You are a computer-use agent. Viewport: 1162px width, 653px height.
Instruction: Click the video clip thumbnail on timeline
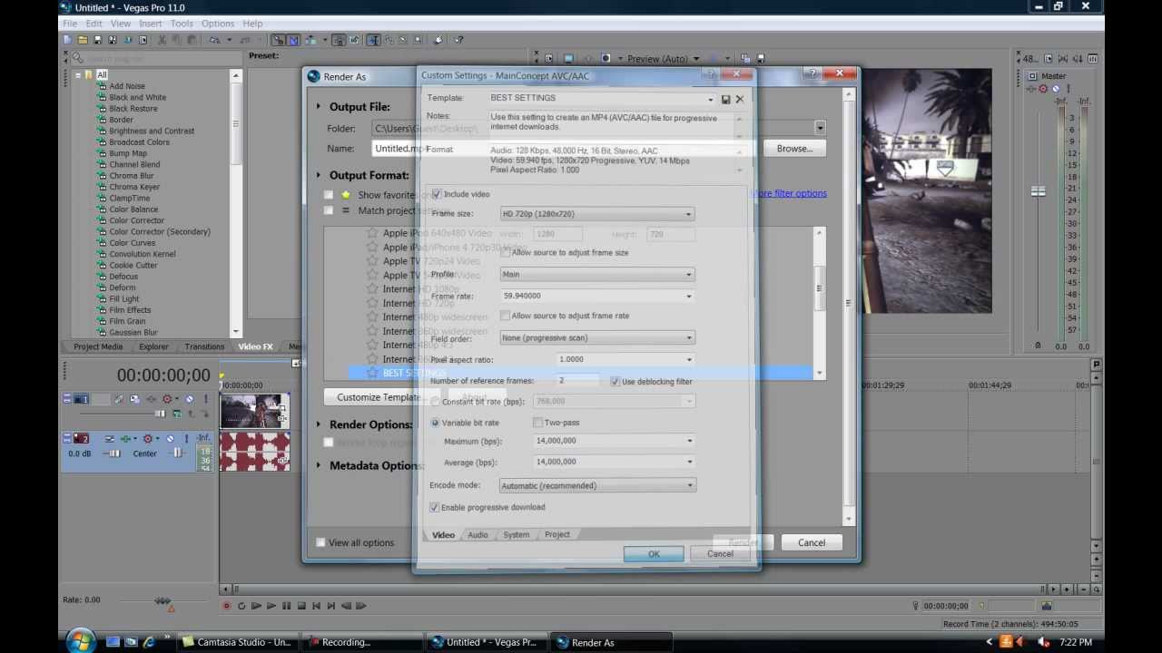click(255, 411)
